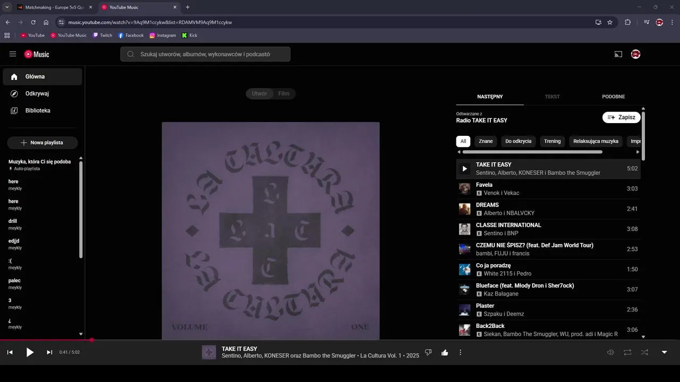Select the Znane filter chip
Image resolution: width=680 pixels, height=382 pixels.
(x=486, y=141)
